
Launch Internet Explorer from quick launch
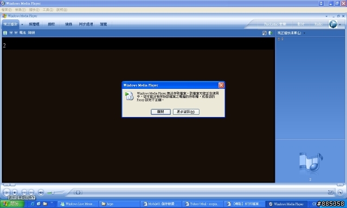[x=33, y=204]
